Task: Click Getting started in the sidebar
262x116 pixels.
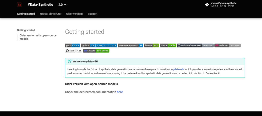Action: click(x=26, y=30)
